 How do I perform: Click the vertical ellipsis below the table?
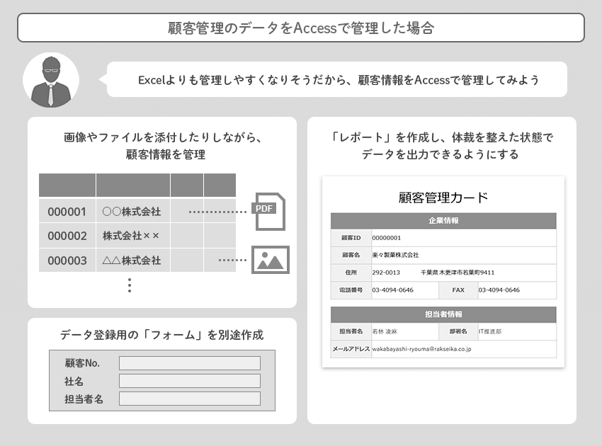[130, 285]
